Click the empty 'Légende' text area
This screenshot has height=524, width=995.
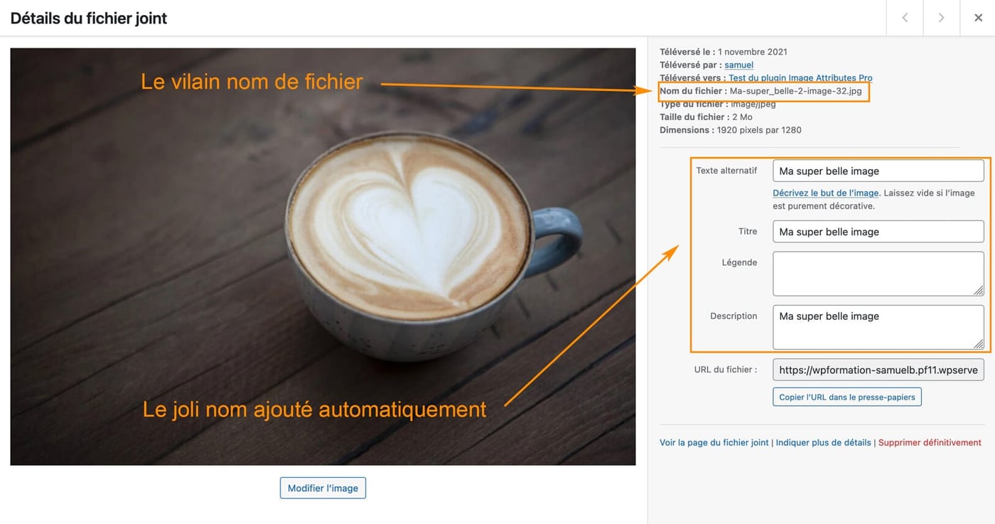coord(878,274)
